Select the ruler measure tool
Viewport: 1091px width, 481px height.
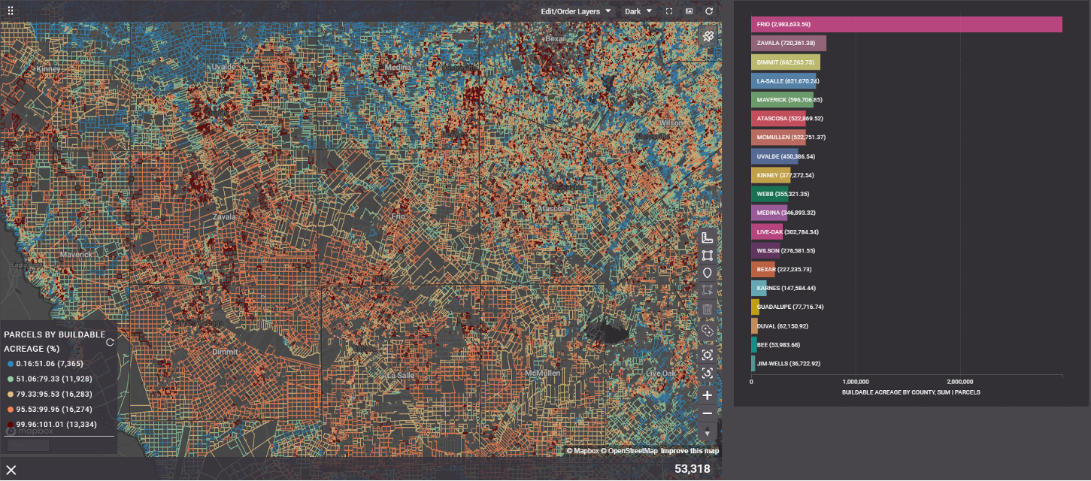707,237
